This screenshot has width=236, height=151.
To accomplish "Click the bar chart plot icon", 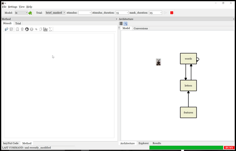I will click(x=46, y=29).
